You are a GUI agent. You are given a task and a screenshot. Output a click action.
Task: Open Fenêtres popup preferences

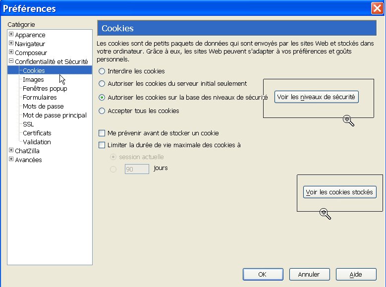point(45,88)
